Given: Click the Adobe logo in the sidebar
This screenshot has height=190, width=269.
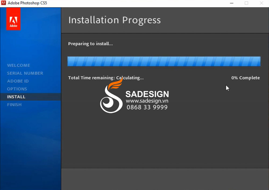Looking at the screenshot, I should [x=13, y=19].
